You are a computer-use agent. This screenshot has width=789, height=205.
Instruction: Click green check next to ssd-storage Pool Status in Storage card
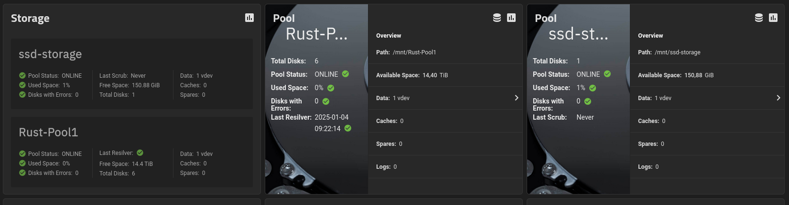(22, 75)
